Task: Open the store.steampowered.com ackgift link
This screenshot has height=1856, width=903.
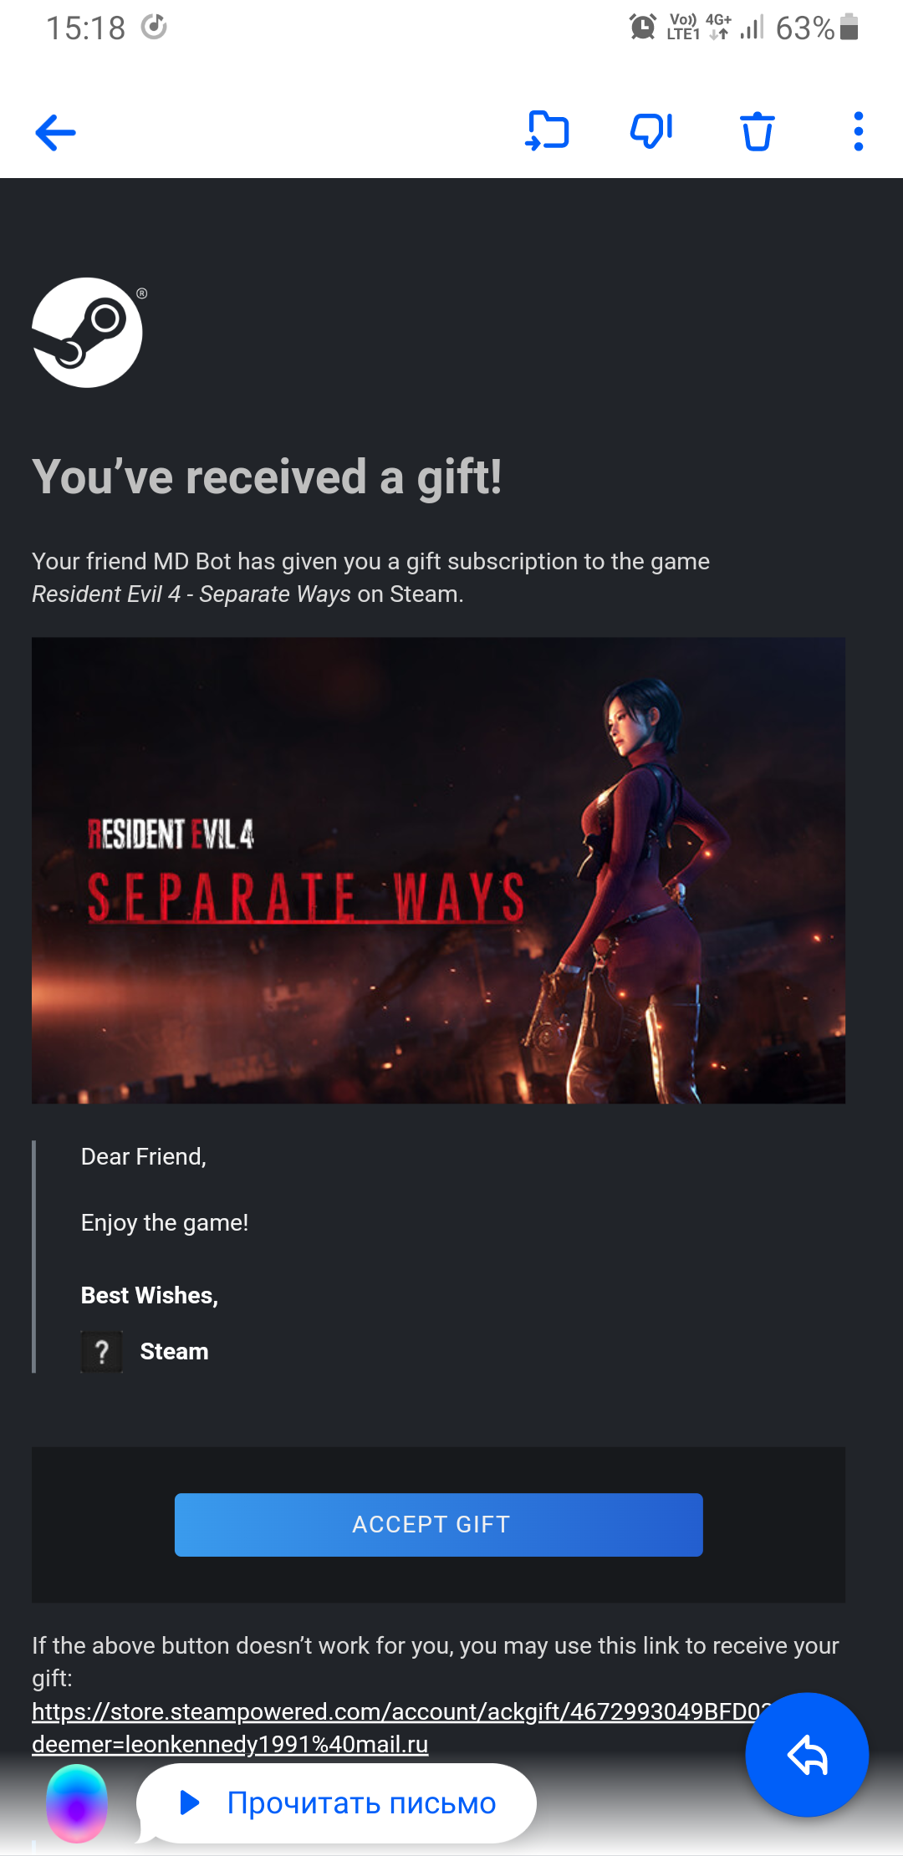Action: point(401,1727)
